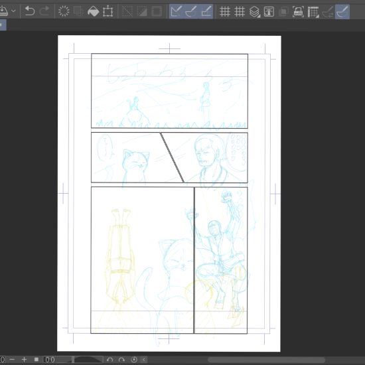Click the printer-style Fit to Screen icon
This screenshot has height=365, width=365.
pyautogui.click(x=298, y=11)
